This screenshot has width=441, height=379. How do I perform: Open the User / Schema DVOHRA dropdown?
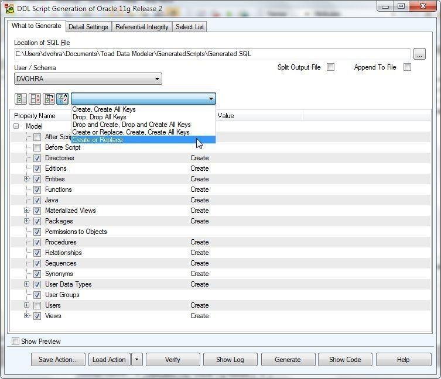(x=88, y=79)
